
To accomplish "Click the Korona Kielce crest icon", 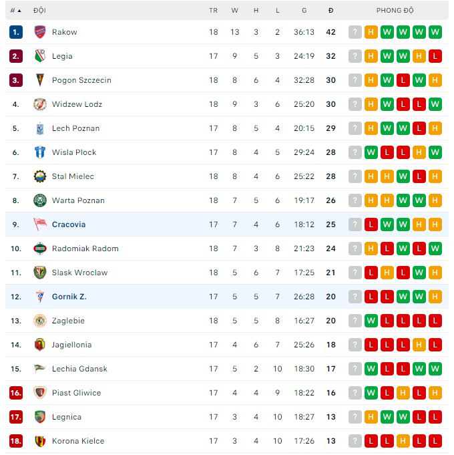I will 39,441.
